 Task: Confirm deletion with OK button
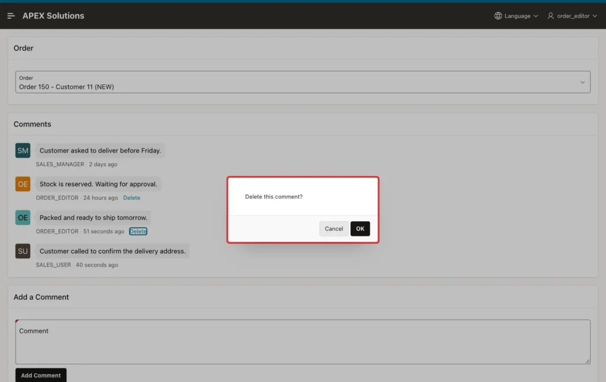click(x=360, y=229)
